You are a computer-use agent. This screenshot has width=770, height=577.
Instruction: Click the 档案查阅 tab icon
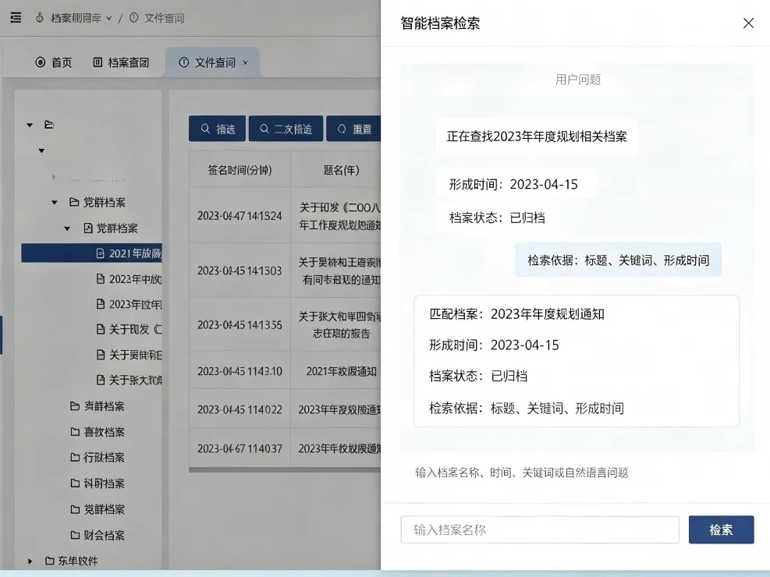(x=98, y=62)
